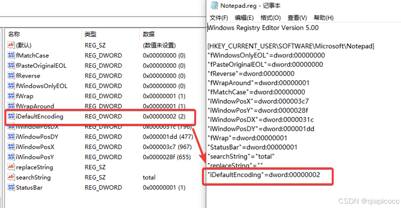Click the Notepad.reg title bar icon
Image resolution: width=401 pixels, height=208 pixels.
(214, 6)
